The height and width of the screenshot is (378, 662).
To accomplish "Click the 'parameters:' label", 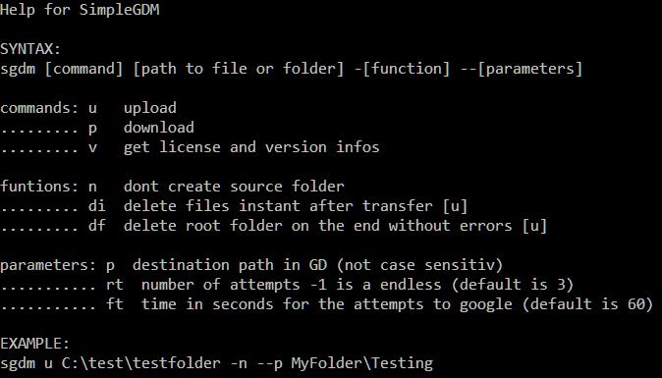I will point(48,265).
